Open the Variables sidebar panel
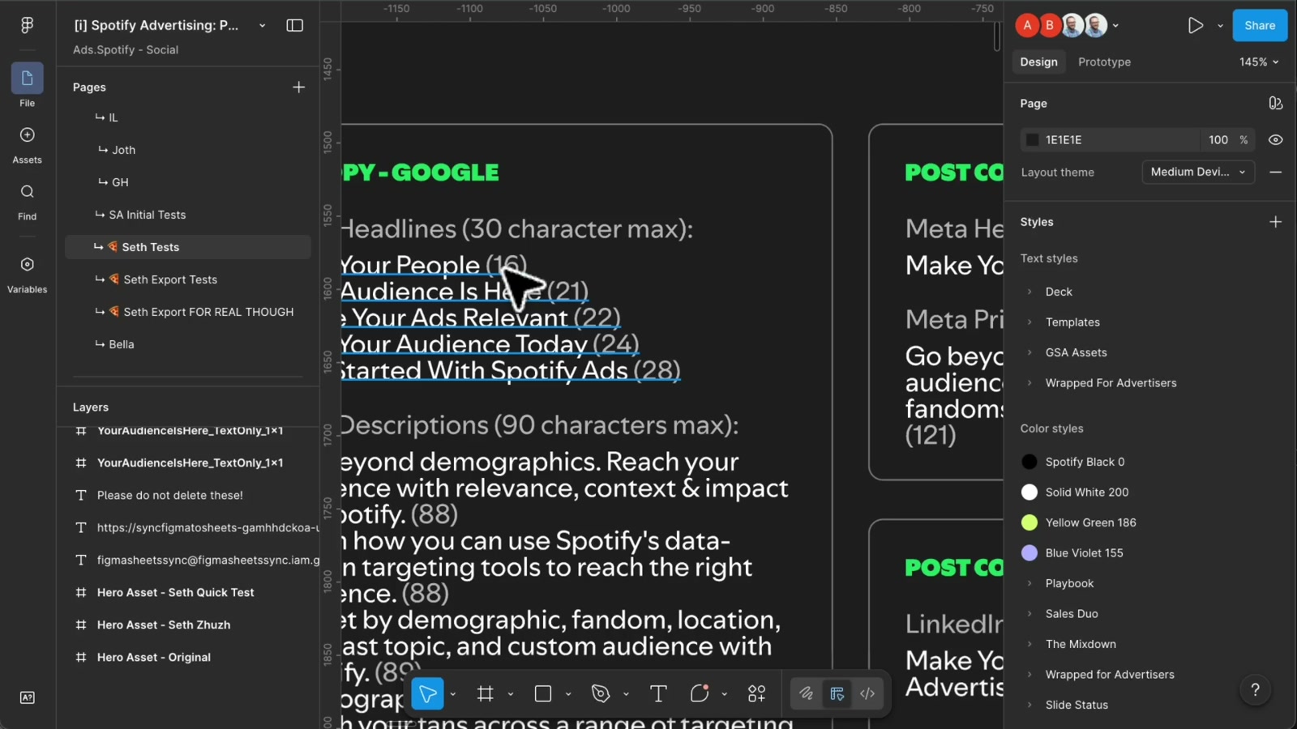Screen dimensions: 1297x729 tap(27, 275)
